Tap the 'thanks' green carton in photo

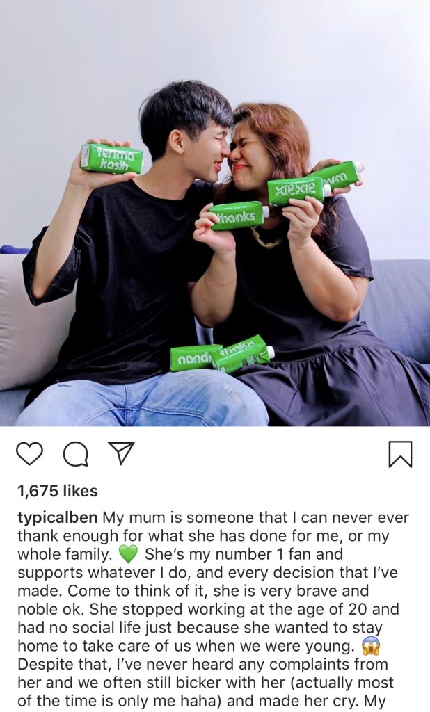point(239,216)
